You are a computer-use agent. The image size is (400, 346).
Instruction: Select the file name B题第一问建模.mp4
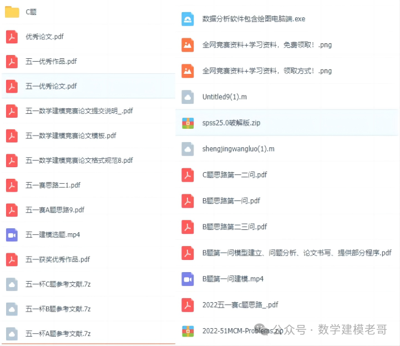[x=233, y=279]
